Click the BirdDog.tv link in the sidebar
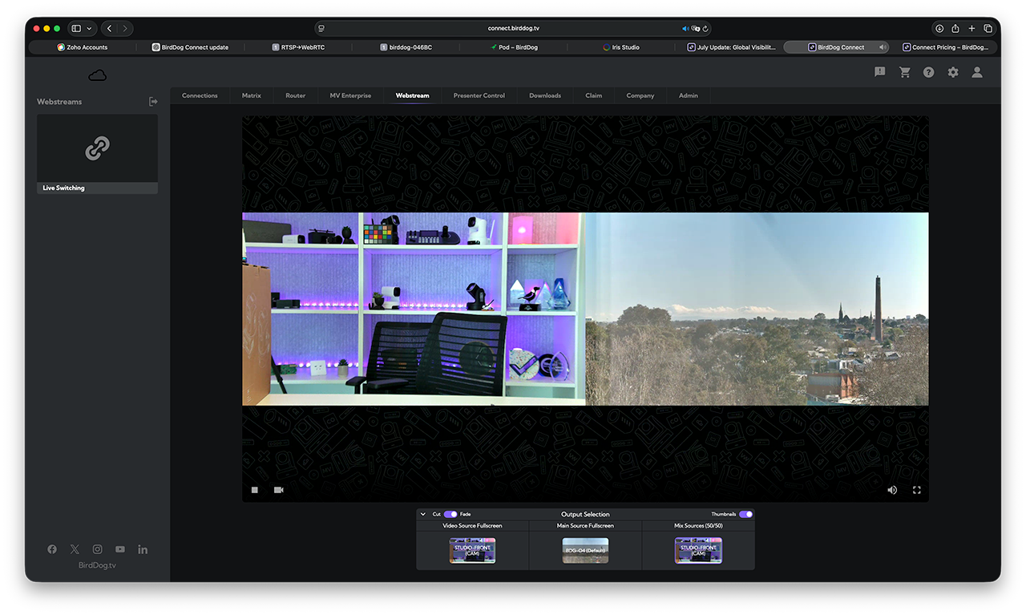The image size is (1026, 615). point(97,565)
